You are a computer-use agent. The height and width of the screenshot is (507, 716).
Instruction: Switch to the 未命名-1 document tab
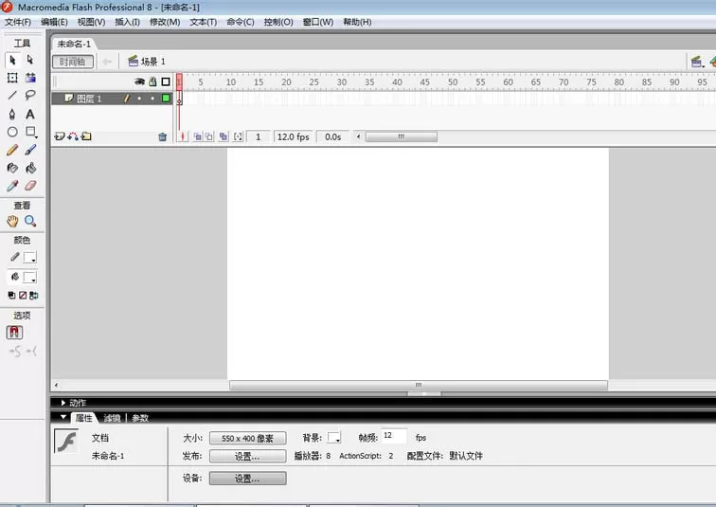click(74, 44)
